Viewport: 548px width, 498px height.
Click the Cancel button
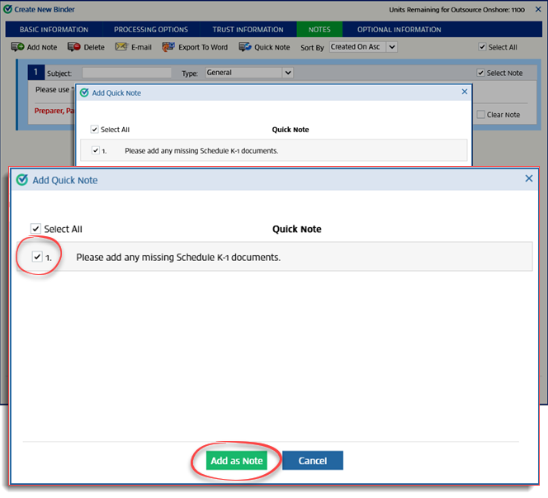click(x=313, y=461)
